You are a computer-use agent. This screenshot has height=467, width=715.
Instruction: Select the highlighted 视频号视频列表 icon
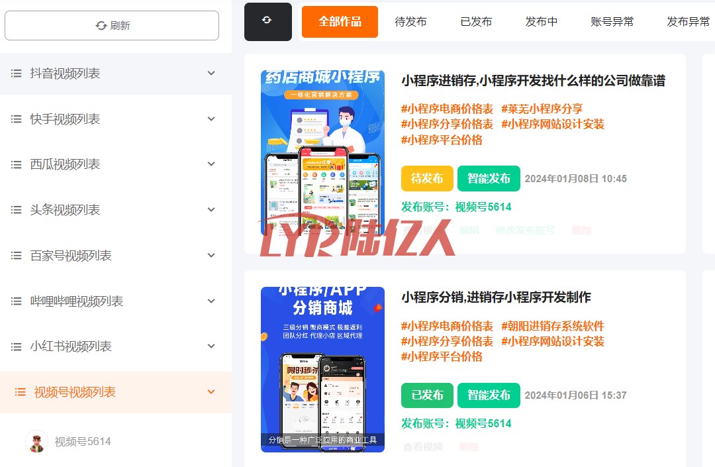click(x=20, y=391)
